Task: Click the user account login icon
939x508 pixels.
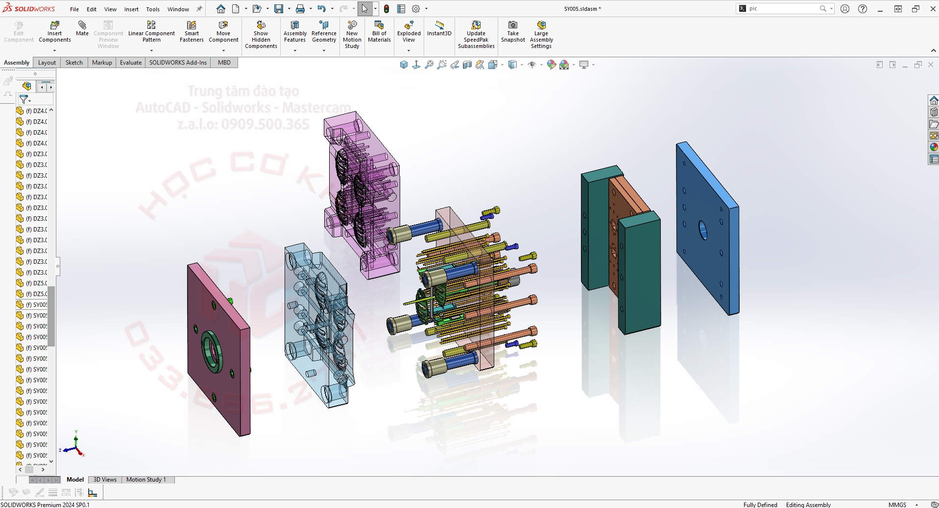Action: click(x=845, y=9)
